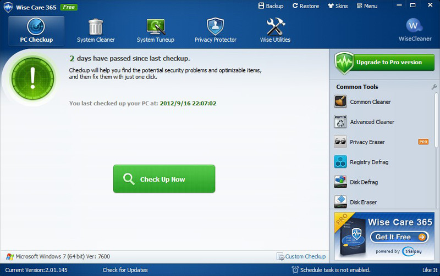Launch the Registry Defrag icon
440x276 pixels.
click(x=340, y=162)
